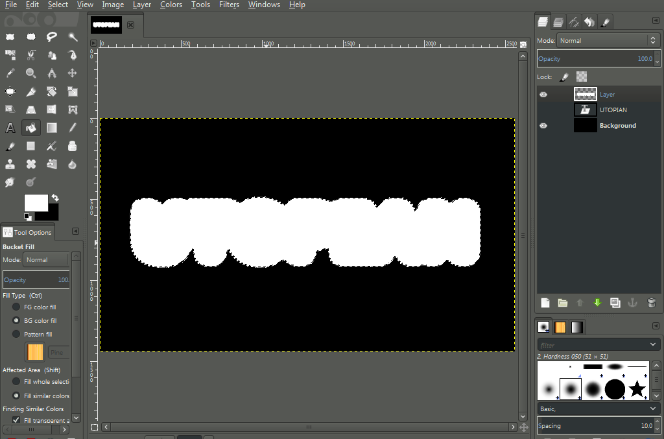Select the Crop tool
664x439 pixels.
click(x=31, y=91)
